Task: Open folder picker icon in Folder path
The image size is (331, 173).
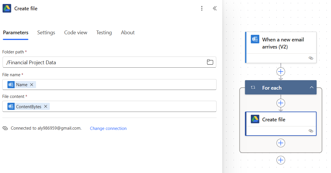Action: point(210,62)
